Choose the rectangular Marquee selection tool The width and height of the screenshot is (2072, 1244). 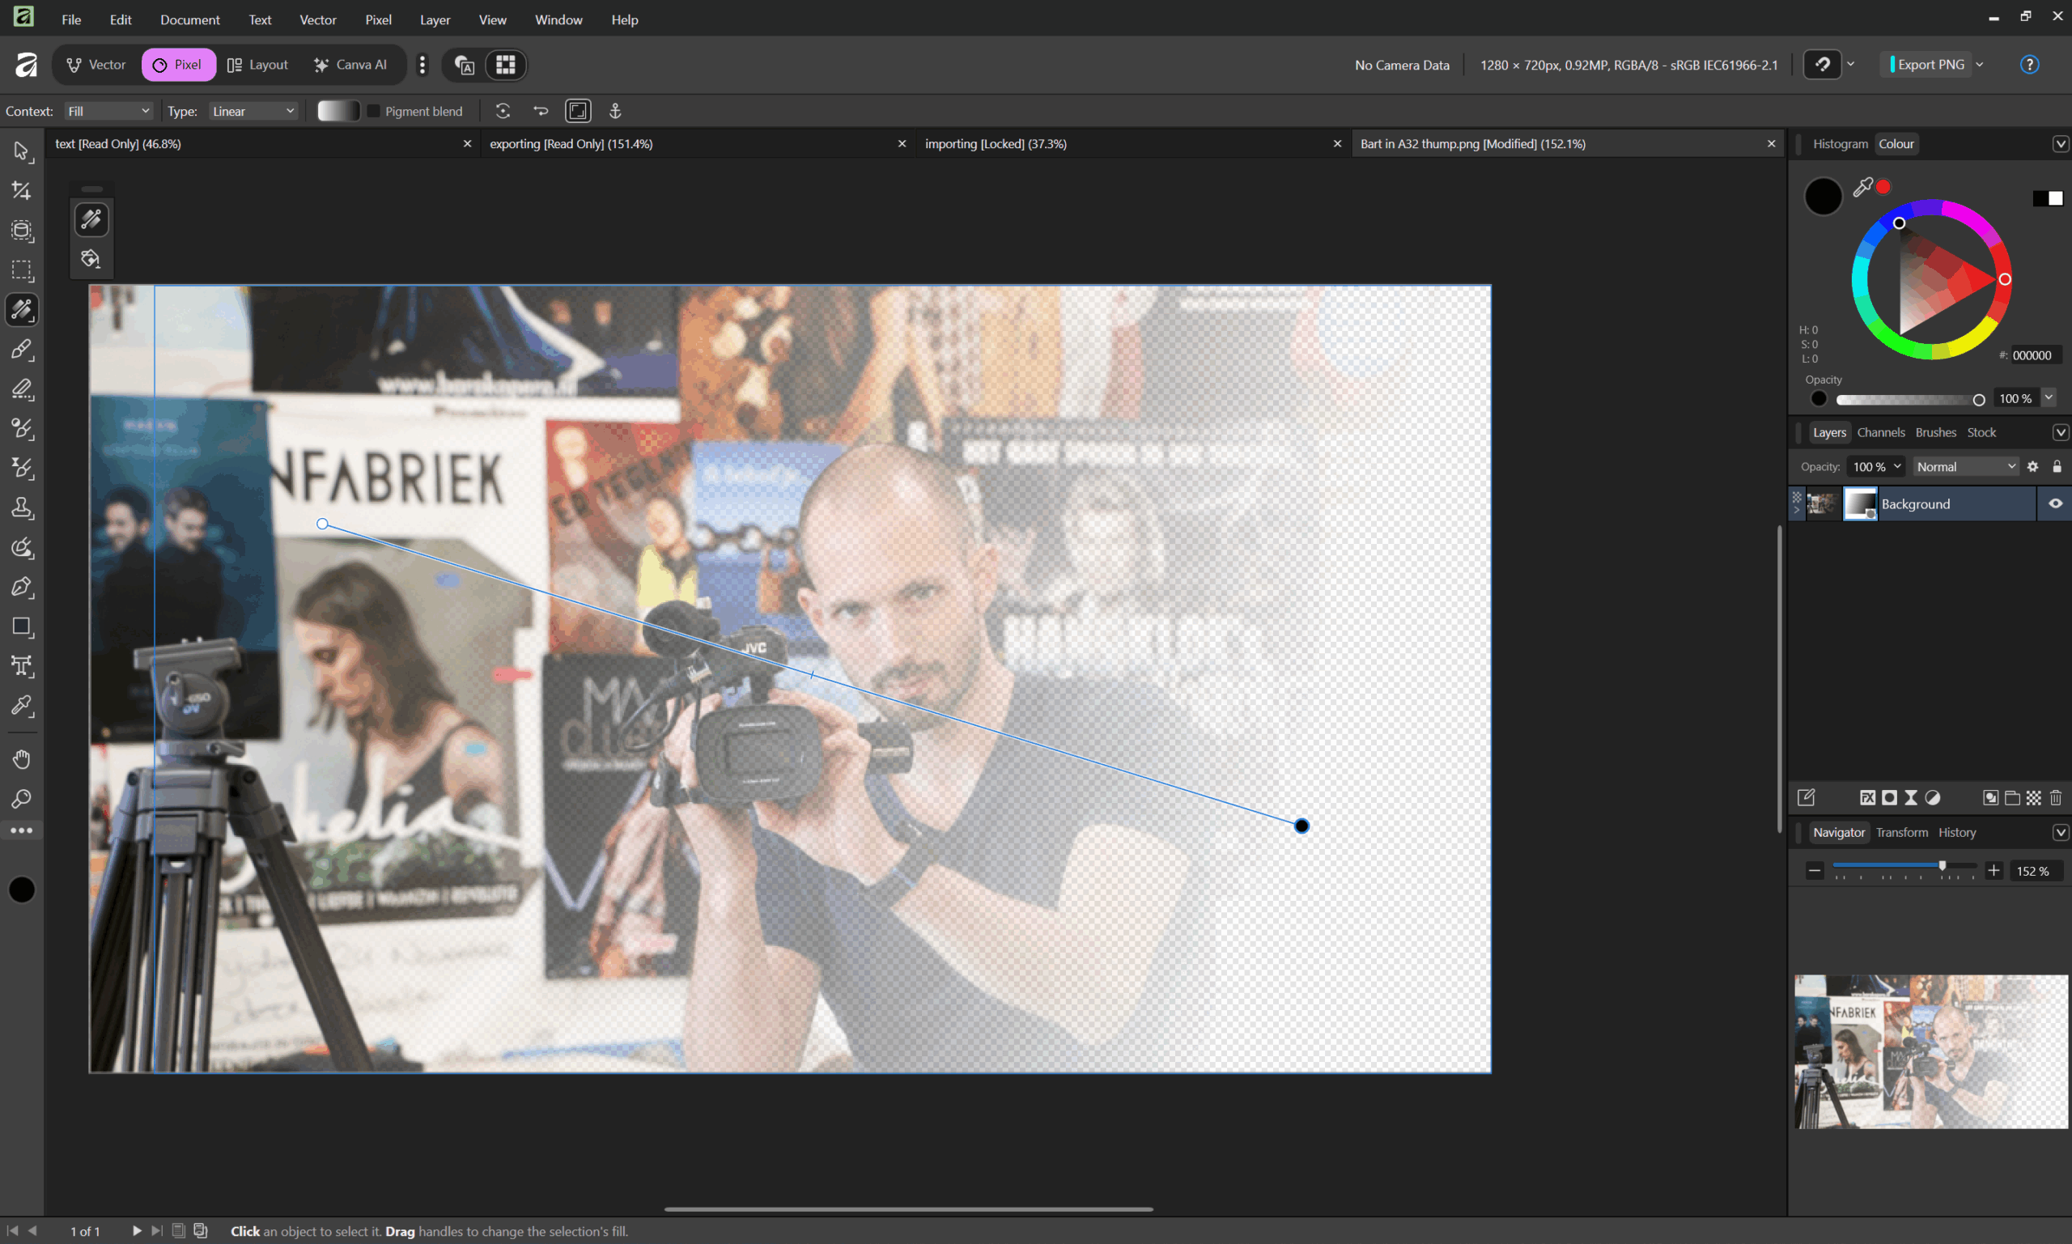21,271
